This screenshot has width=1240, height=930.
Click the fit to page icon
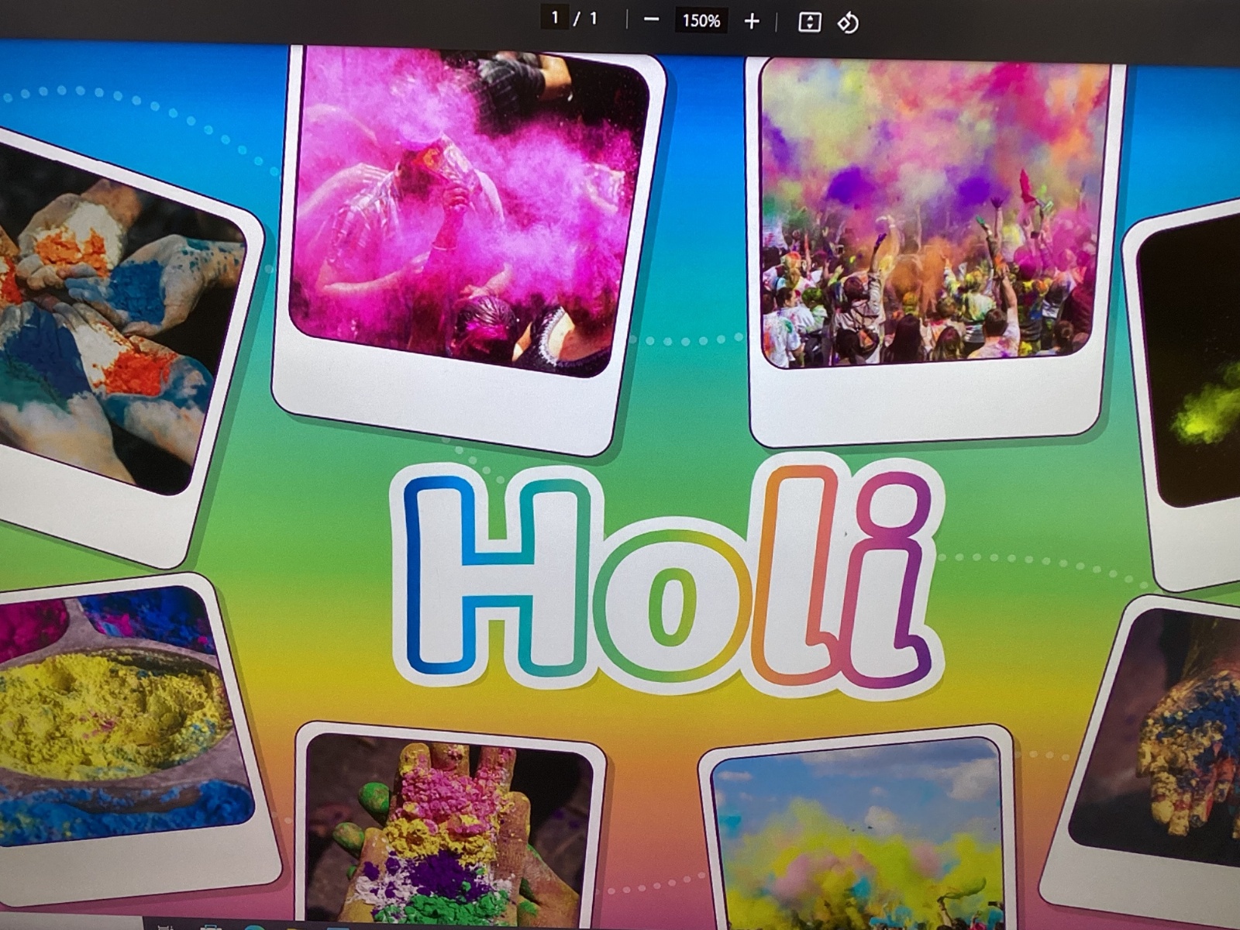pos(809,22)
